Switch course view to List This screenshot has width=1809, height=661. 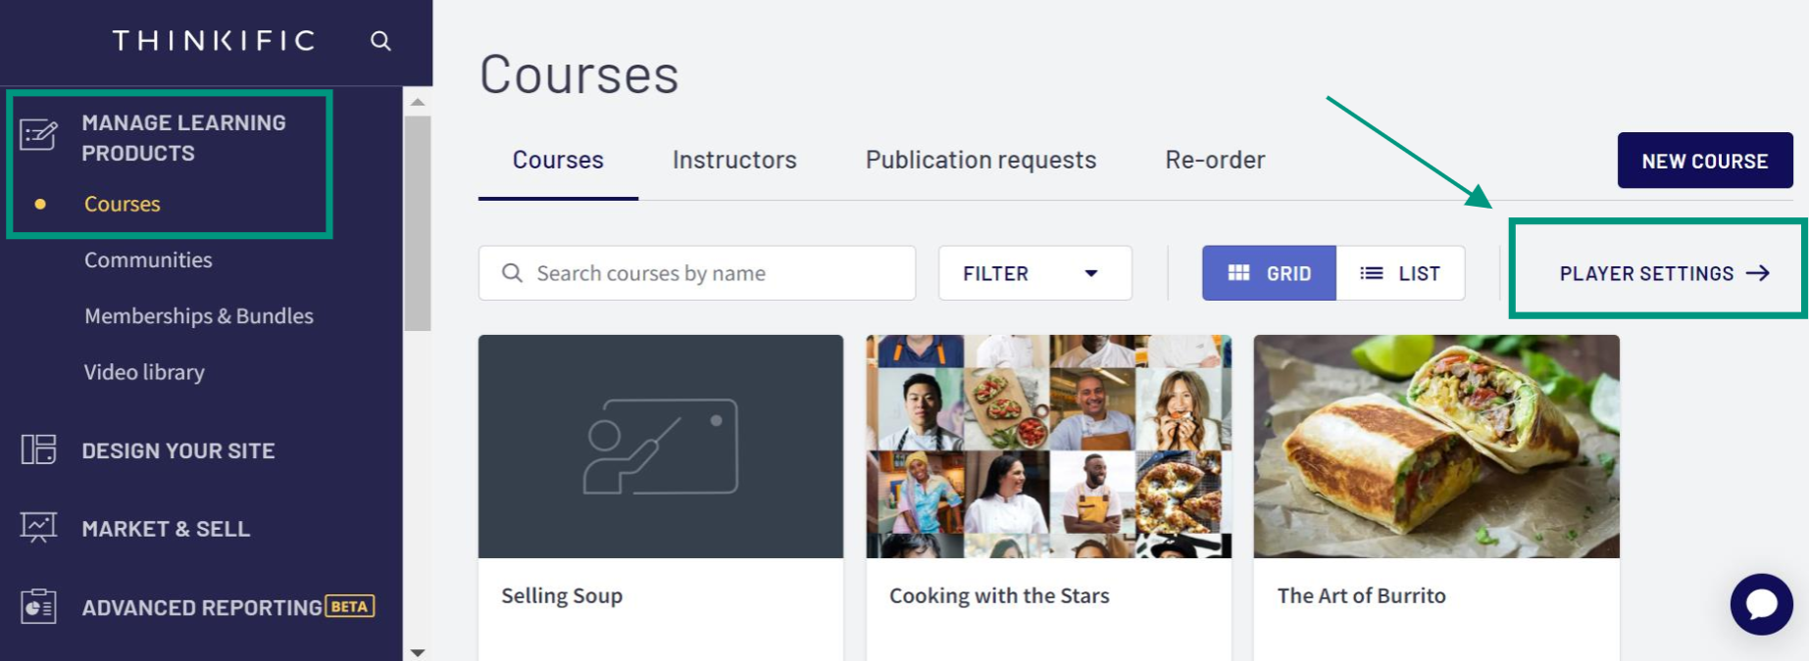(1400, 273)
